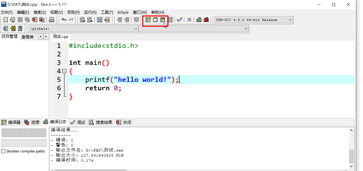
Task: Click the printf("hello world!") code line
Action: tap(132, 80)
